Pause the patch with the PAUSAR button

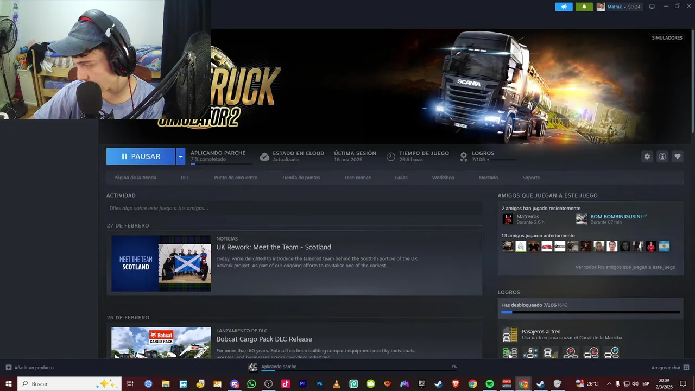click(141, 156)
